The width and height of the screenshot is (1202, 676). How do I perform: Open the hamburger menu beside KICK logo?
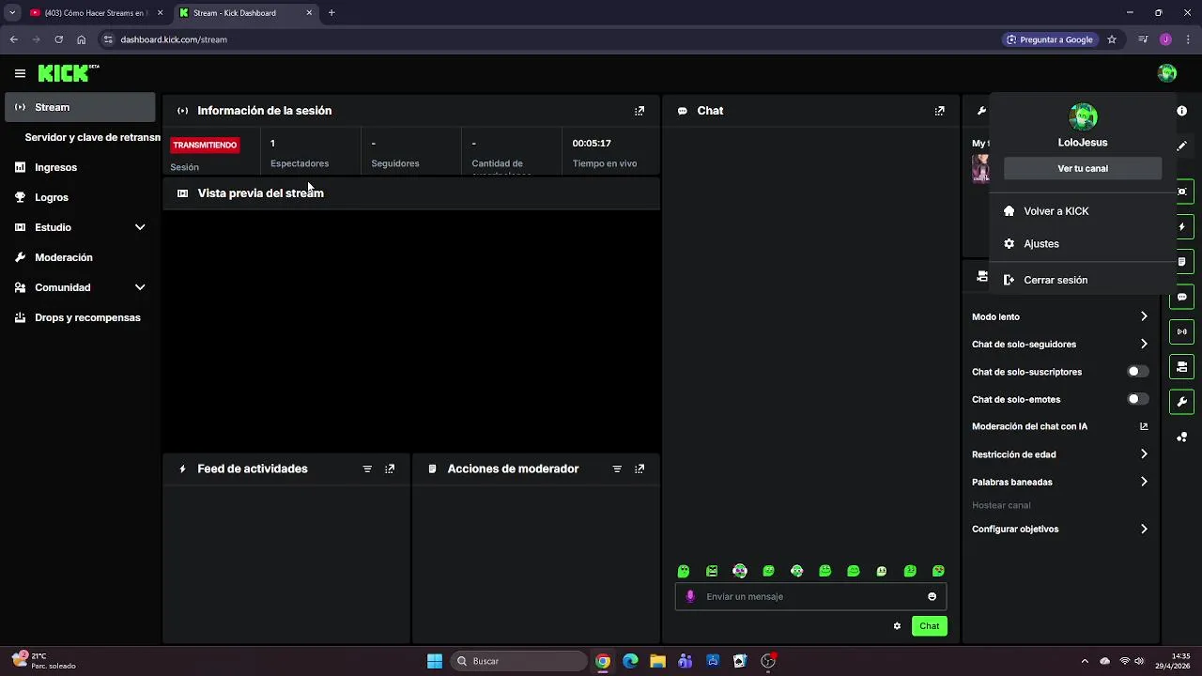point(20,73)
